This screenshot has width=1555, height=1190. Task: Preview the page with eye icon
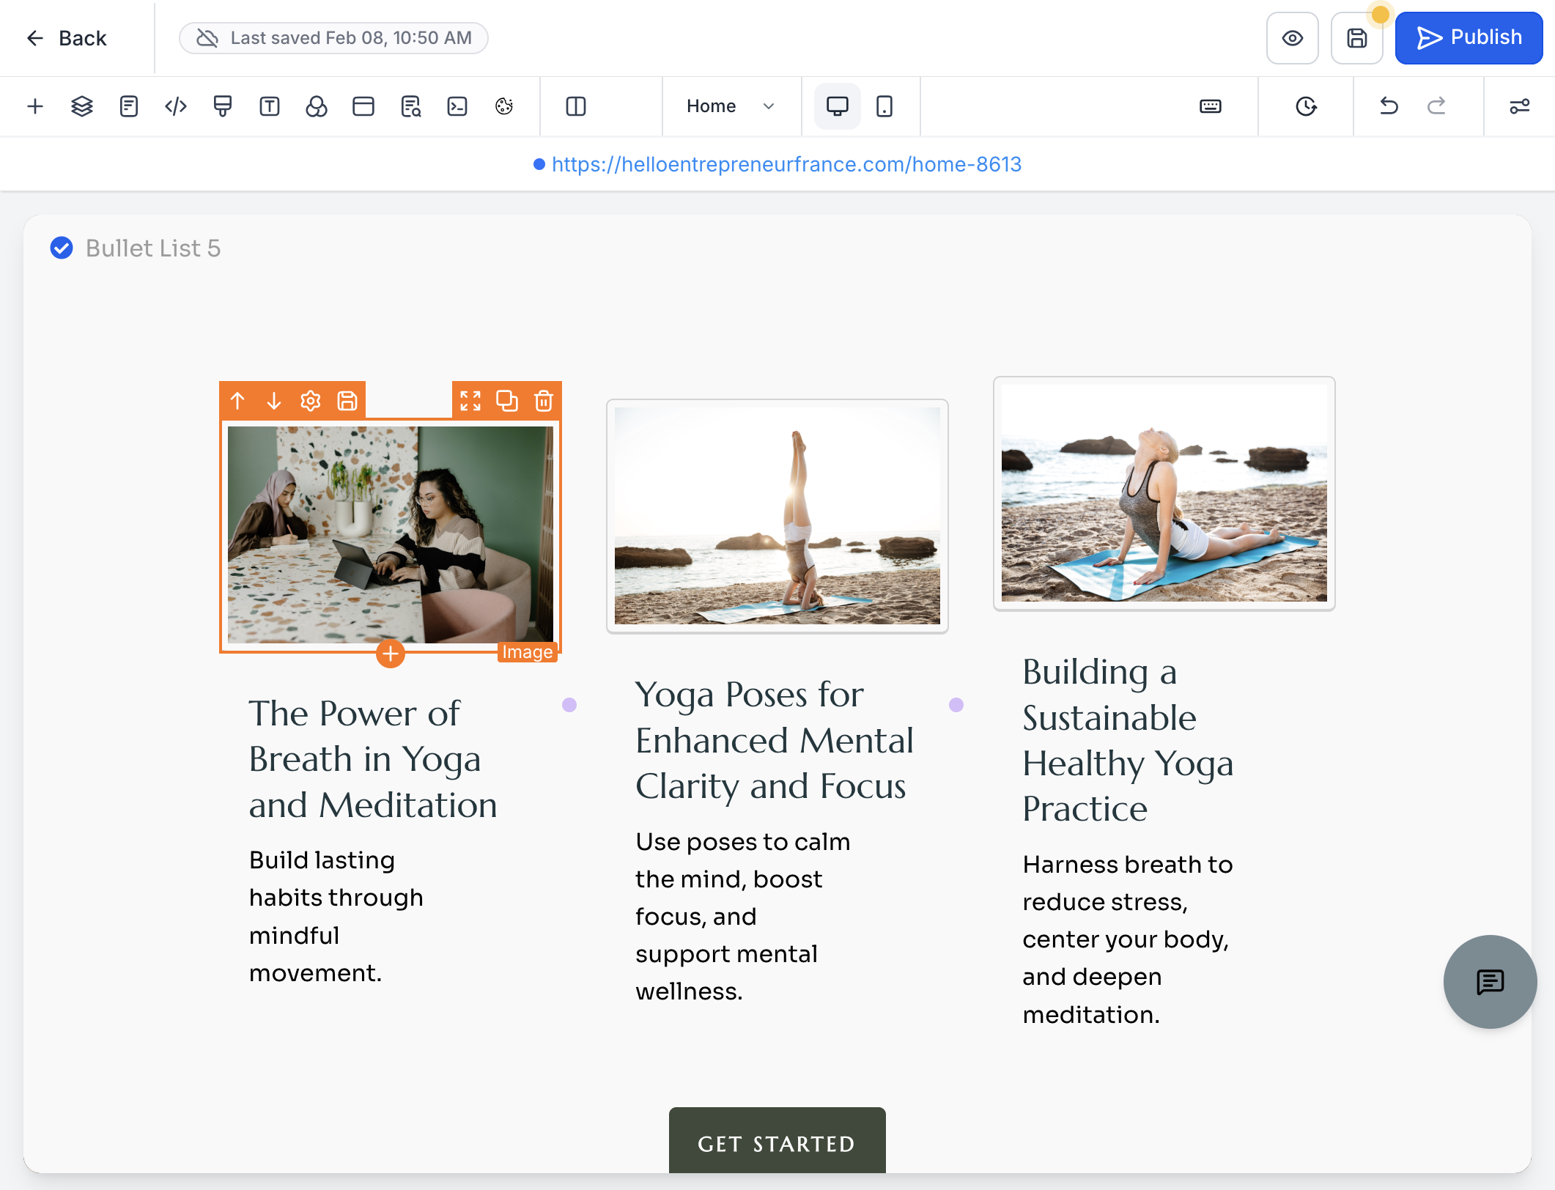tap(1293, 38)
